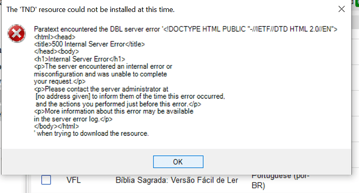The width and height of the screenshot is (359, 193).
Task: Click the green icon behind the dialog corner
Action: pyautogui.click(x=357, y=3)
